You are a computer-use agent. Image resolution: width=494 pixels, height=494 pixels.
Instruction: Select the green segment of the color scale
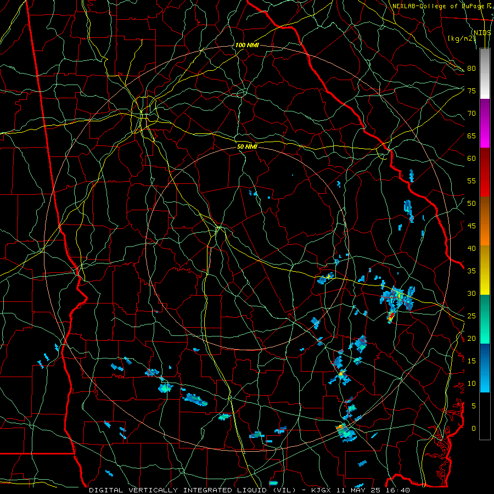click(485, 319)
